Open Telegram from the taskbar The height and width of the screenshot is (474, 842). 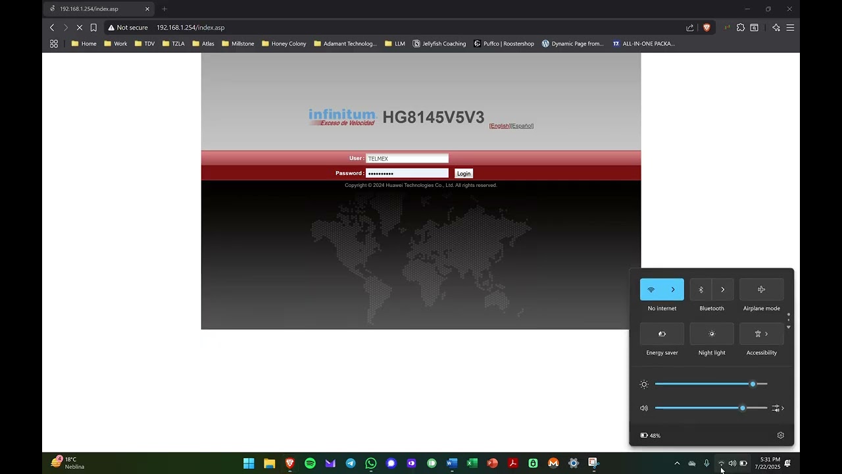click(x=351, y=463)
